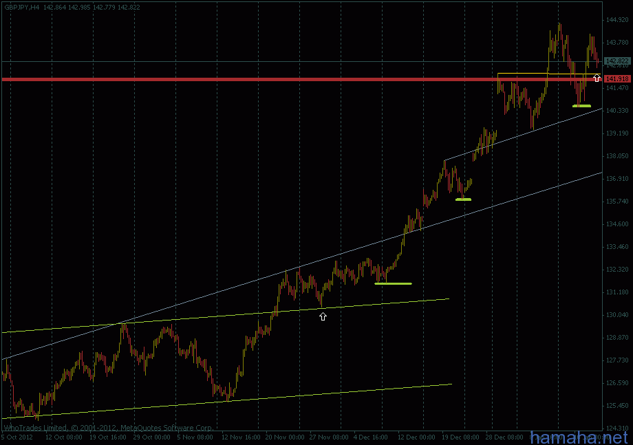Click the 132.320 price axis label

[617, 269]
